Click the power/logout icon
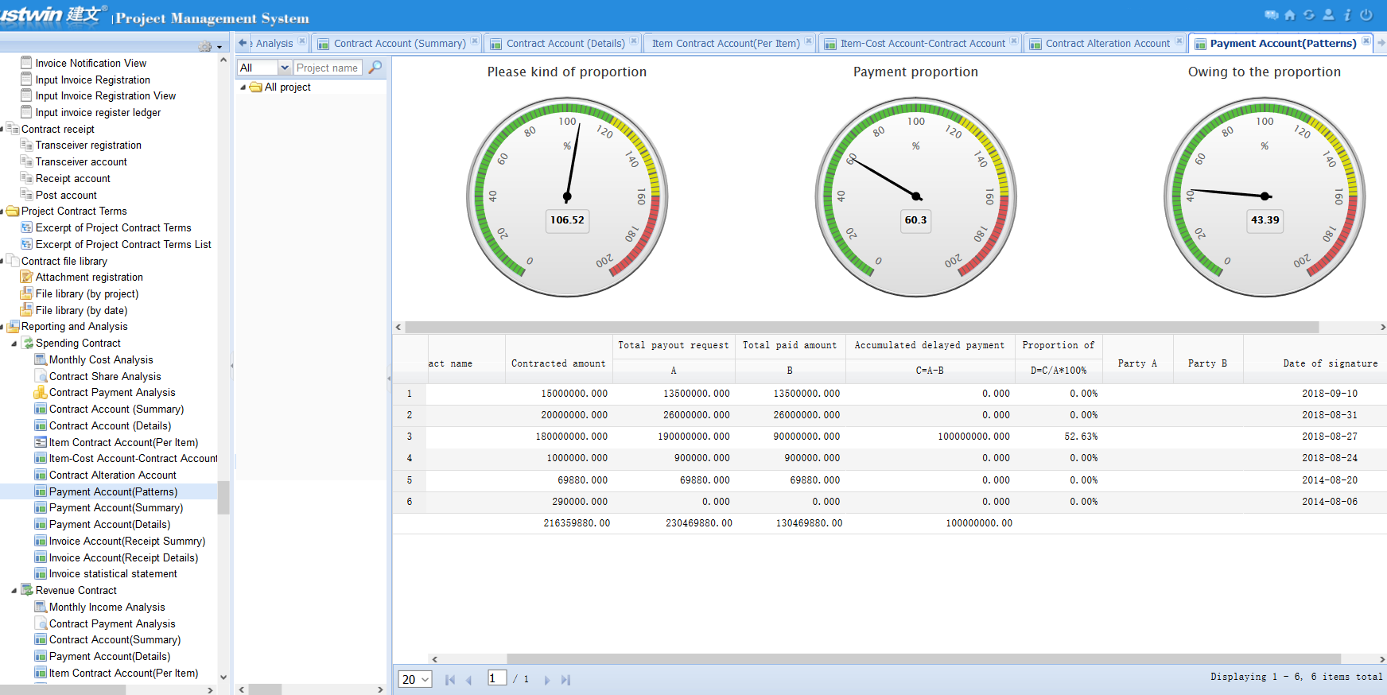Image resolution: width=1387 pixels, height=695 pixels. pyautogui.click(x=1366, y=15)
